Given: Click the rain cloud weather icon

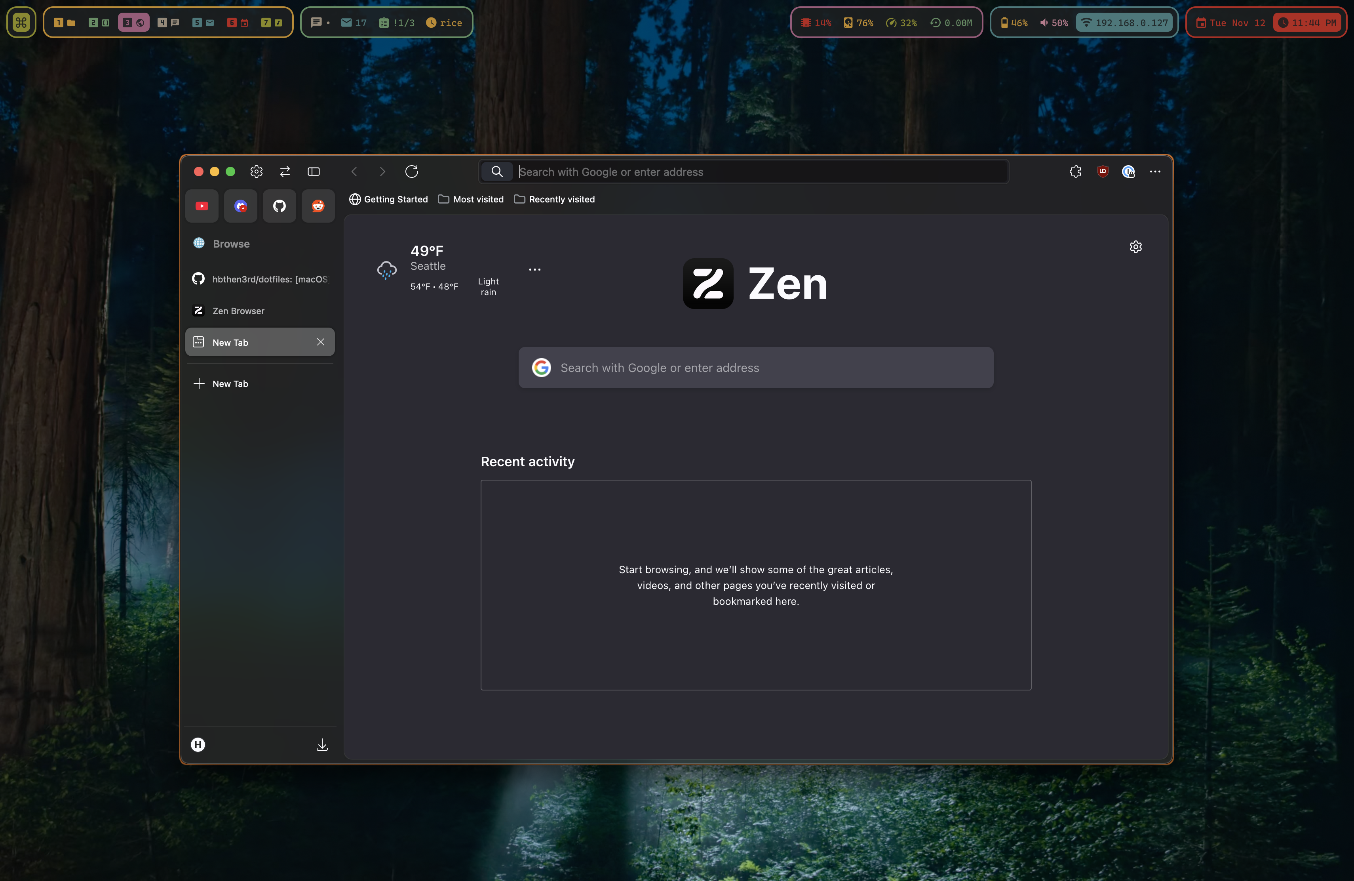Looking at the screenshot, I should [387, 269].
